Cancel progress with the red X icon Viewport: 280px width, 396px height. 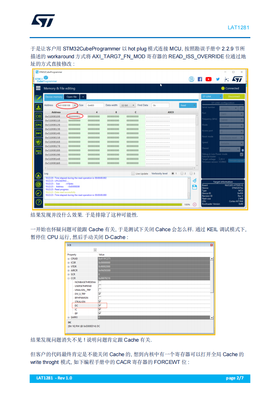click(x=195, y=205)
